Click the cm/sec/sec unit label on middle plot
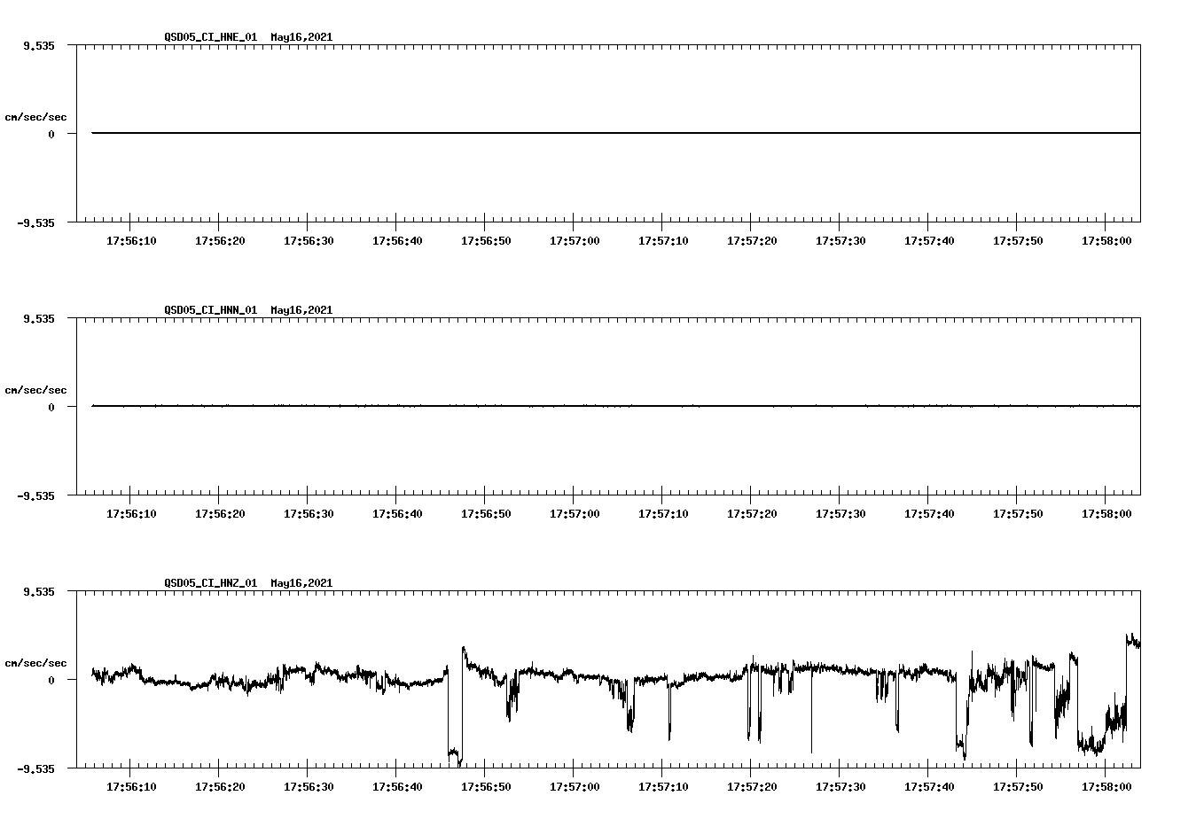 37,389
